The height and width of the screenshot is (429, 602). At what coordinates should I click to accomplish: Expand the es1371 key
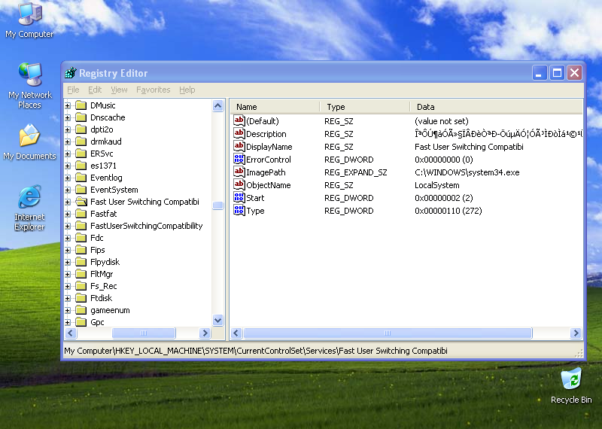pos(68,166)
